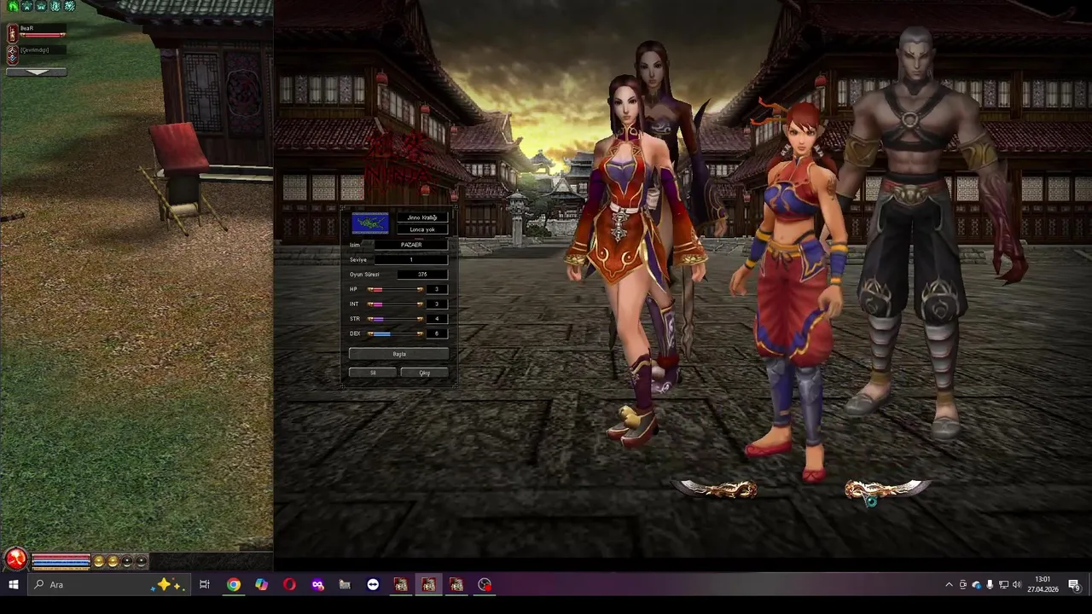The image size is (1092, 614).
Task: Open the purple infinity app icon
Action: (x=317, y=585)
